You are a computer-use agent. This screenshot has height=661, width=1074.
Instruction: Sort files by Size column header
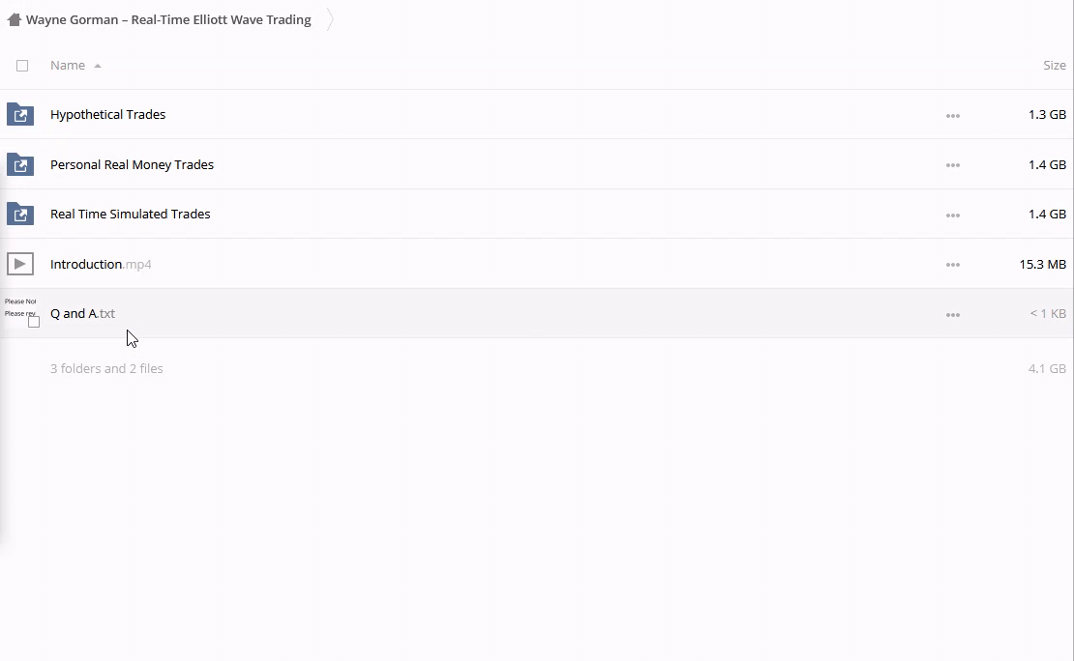coord(1054,65)
